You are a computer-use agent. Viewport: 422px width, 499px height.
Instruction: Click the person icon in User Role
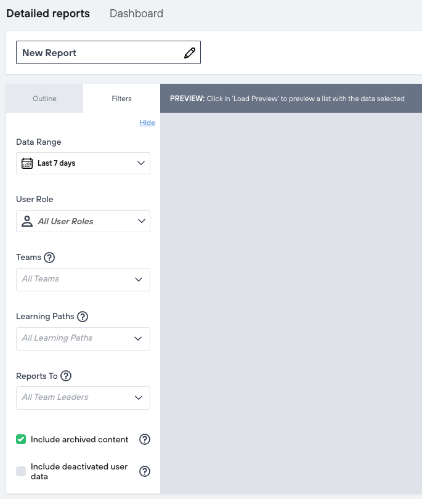click(x=26, y=221)
